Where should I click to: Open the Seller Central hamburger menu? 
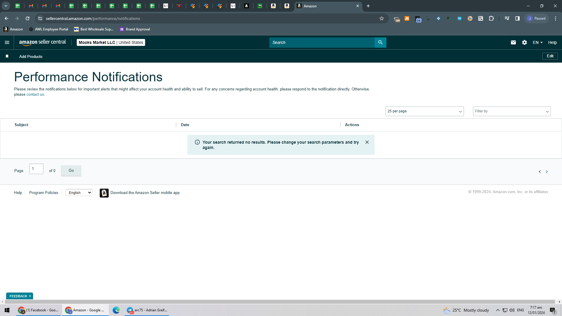pos(7,42)
